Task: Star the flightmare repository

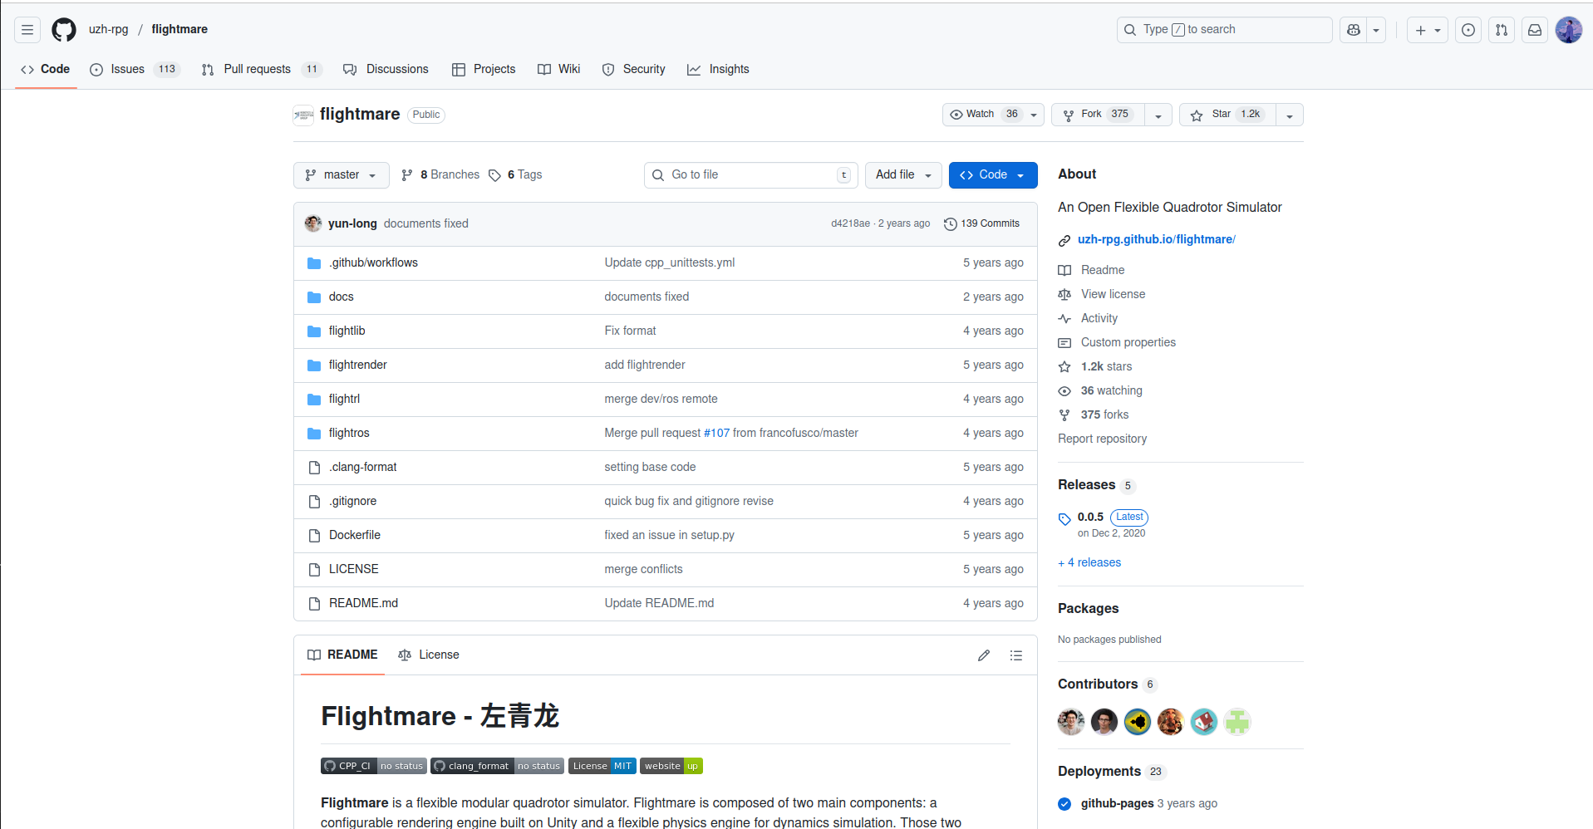Action: [1227, 115]
